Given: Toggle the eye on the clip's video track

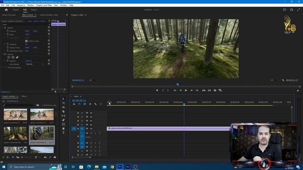Looking at the screenshot, I should coord(91,128).
